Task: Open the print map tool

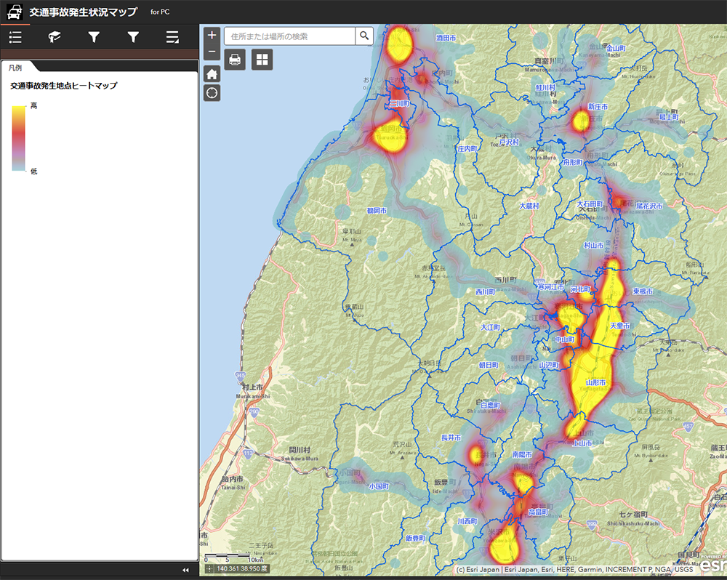Action: (x=235, y=60)
